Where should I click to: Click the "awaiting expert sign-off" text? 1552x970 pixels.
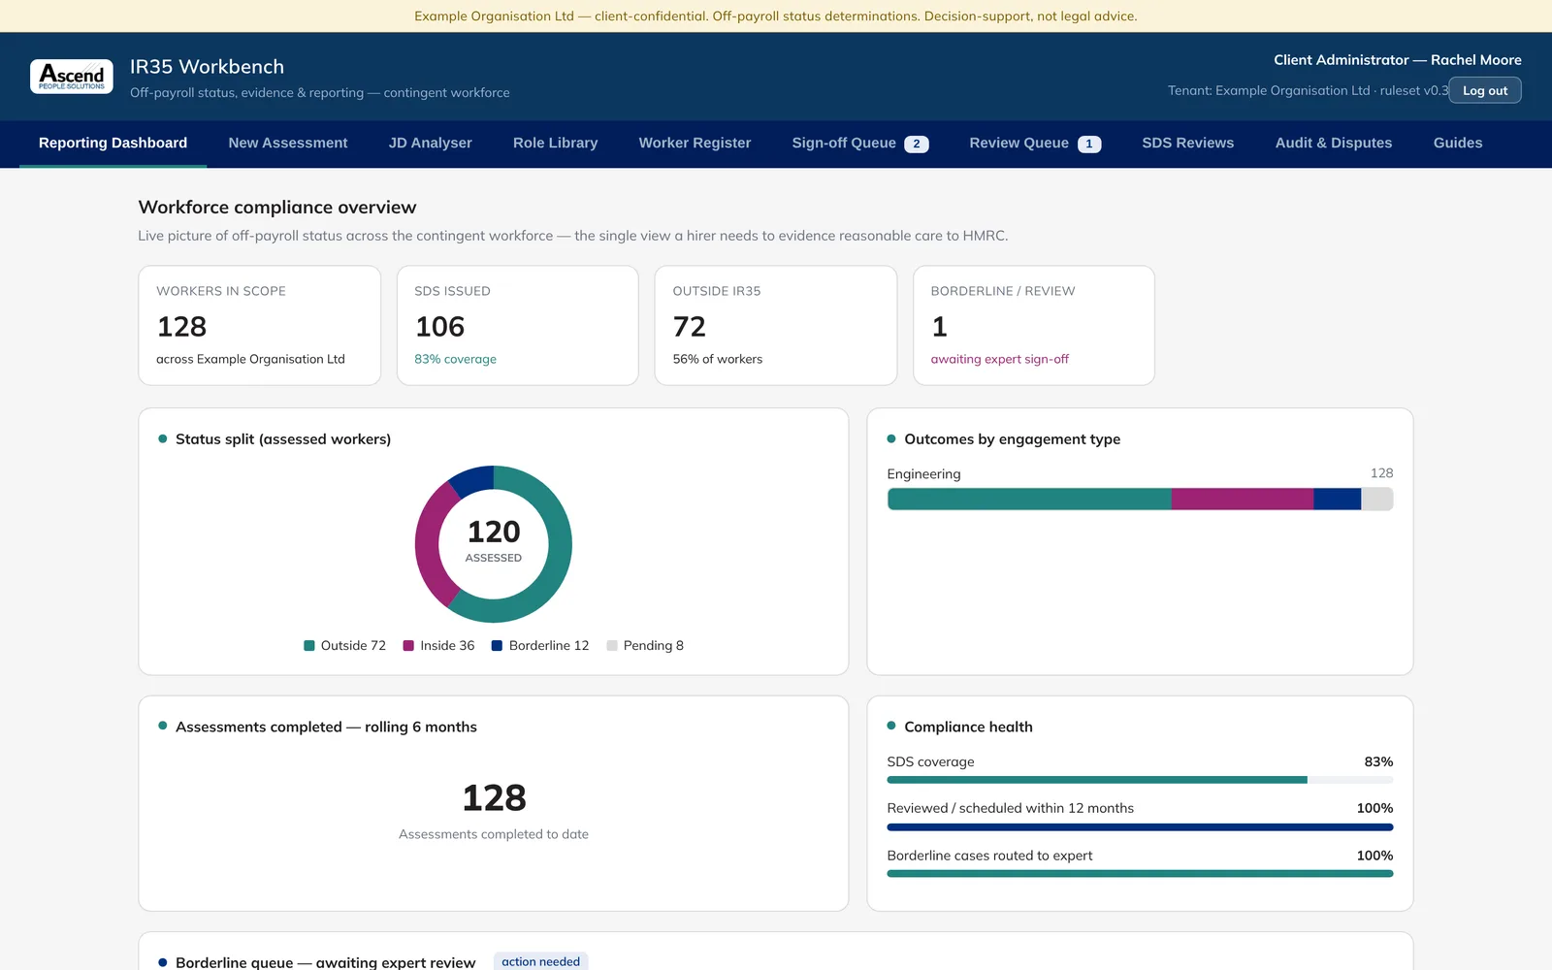tap(1000, 359)
